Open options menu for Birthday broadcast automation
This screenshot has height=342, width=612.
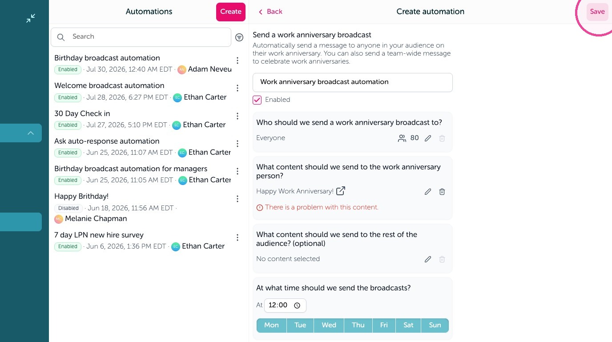tap(238, 60)
